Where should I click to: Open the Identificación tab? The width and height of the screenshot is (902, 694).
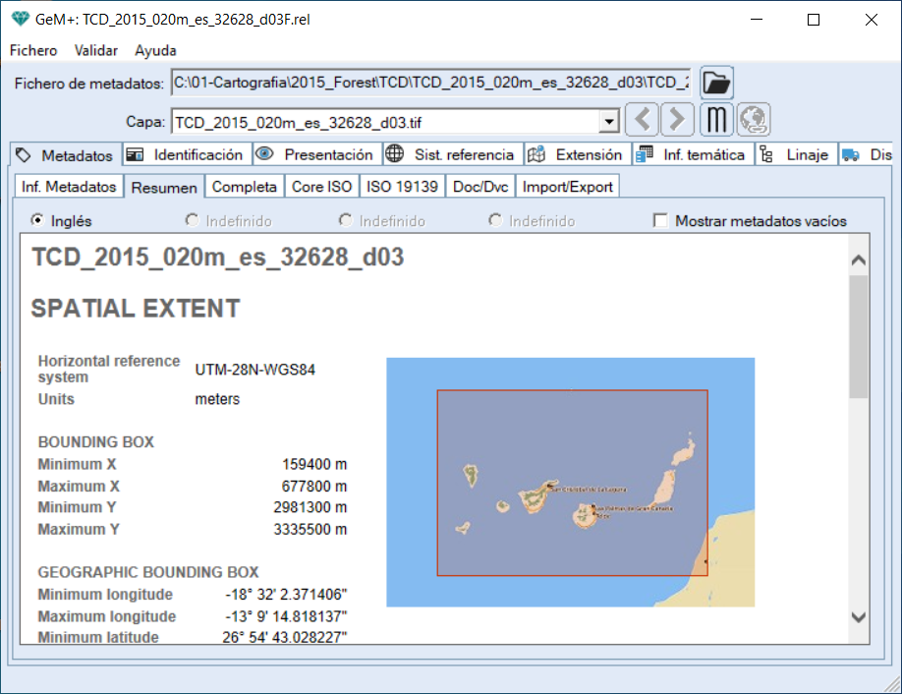coord(187,155)
